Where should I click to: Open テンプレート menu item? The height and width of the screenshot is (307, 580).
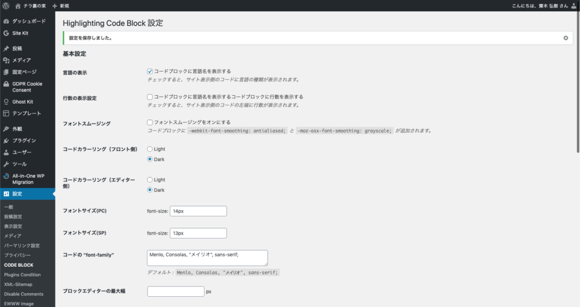(x=27, y=113)
